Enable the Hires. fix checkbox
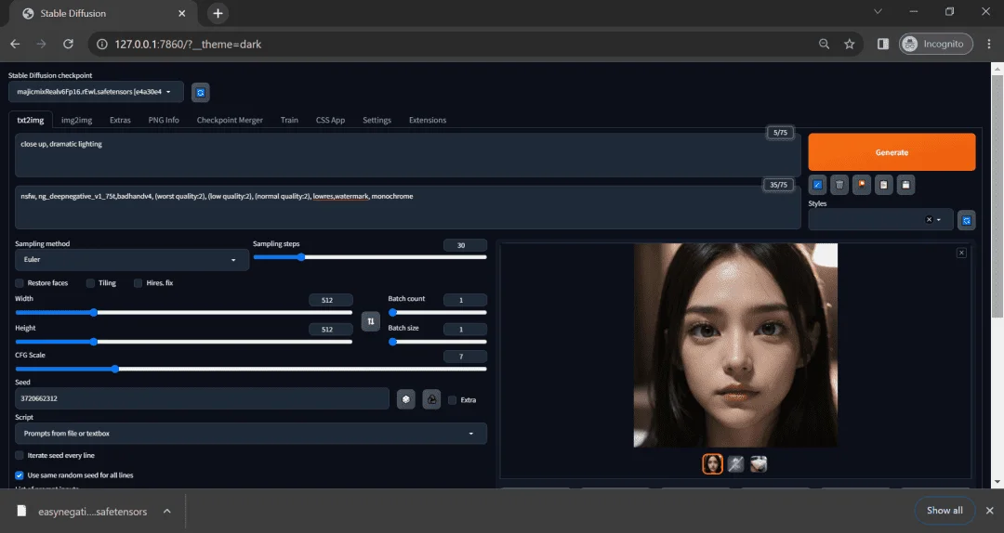Viewport: 1004px width, 533px height. click(138, 283)
